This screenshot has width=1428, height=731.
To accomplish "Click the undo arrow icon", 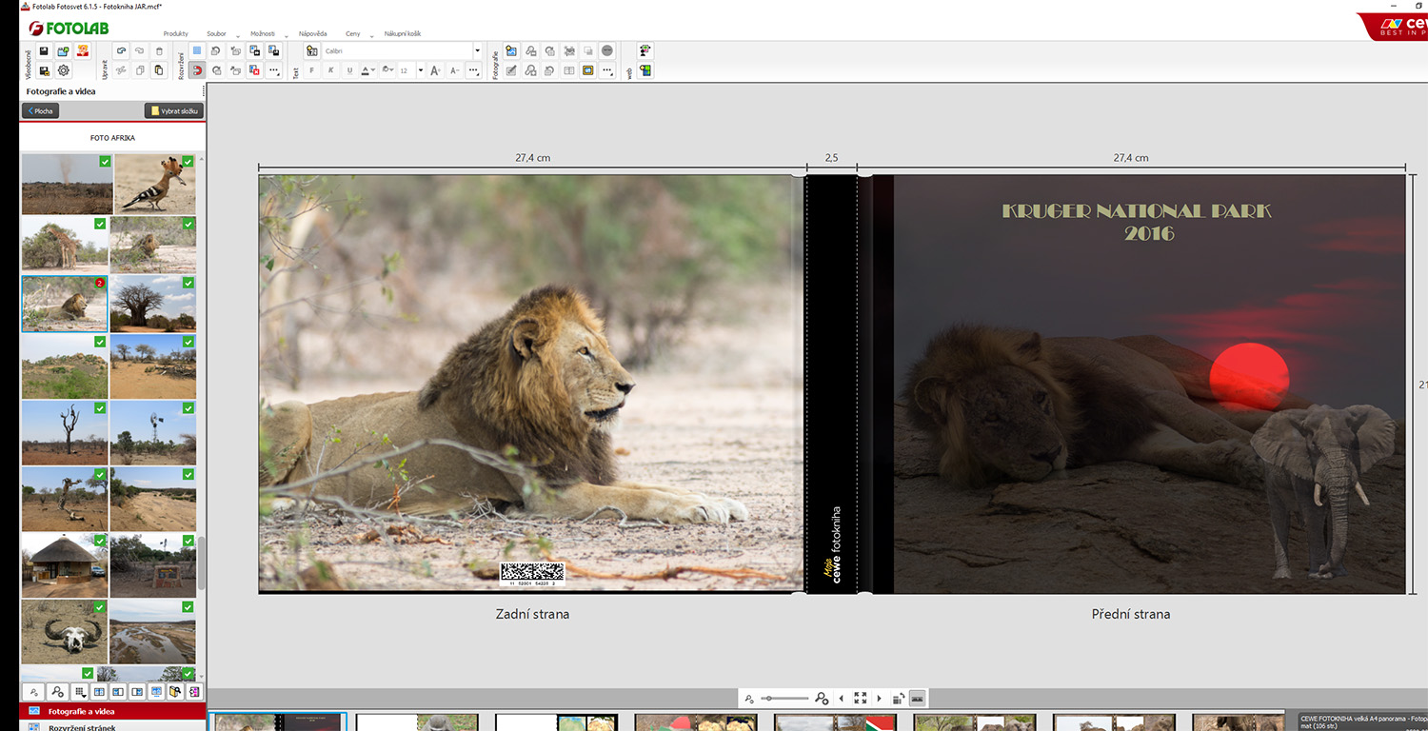I will (121, 51).
